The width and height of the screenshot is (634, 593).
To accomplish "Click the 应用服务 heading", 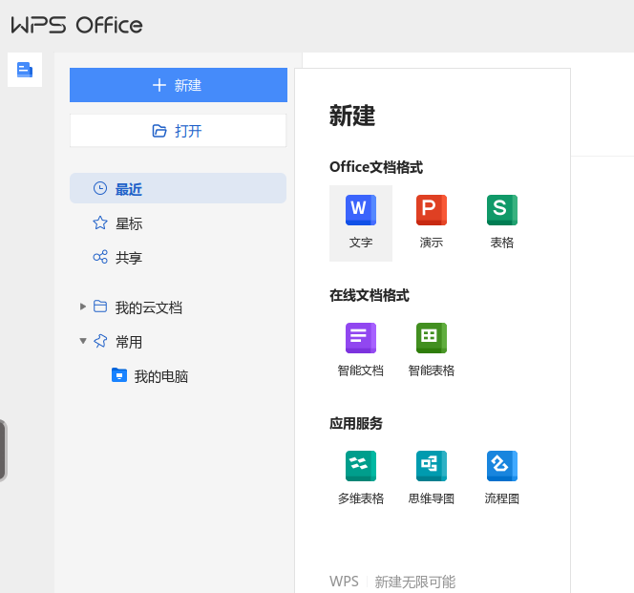I will [x=356, y=424].
